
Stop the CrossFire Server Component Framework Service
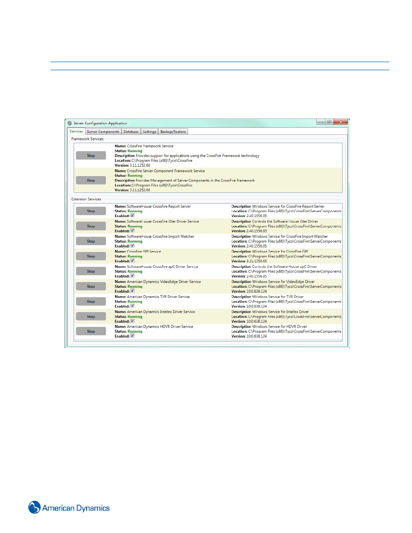(91, 180)
